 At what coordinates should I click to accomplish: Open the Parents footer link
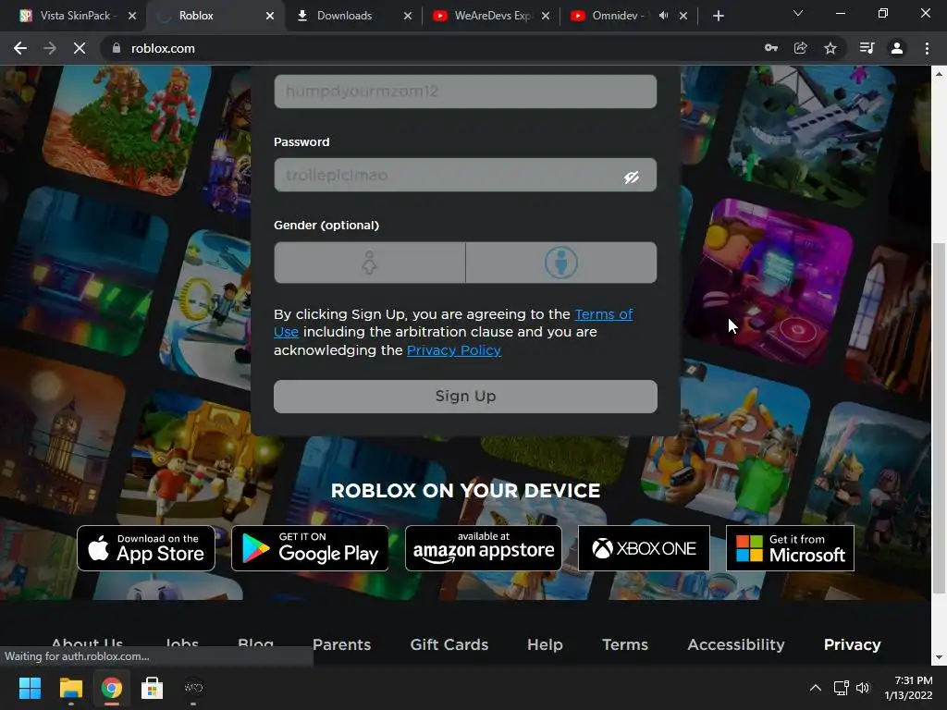pos(341,644)
